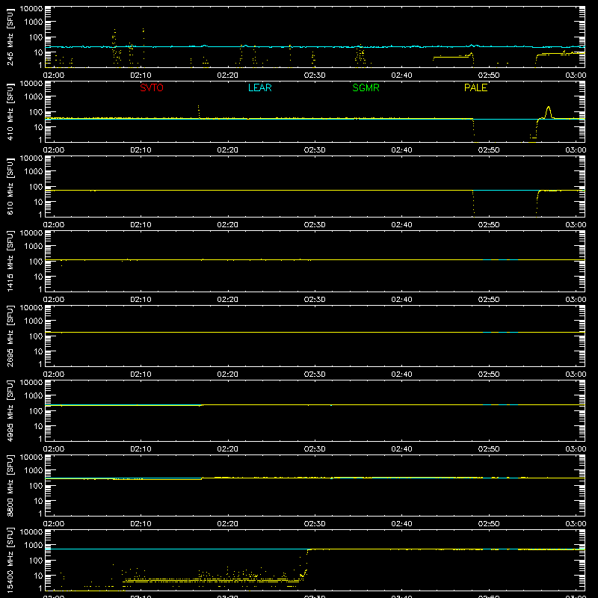Click 02:10 tick label under 610 MHz plot
The height and width of the screenshot is (598, 598).
click(141, 225)
